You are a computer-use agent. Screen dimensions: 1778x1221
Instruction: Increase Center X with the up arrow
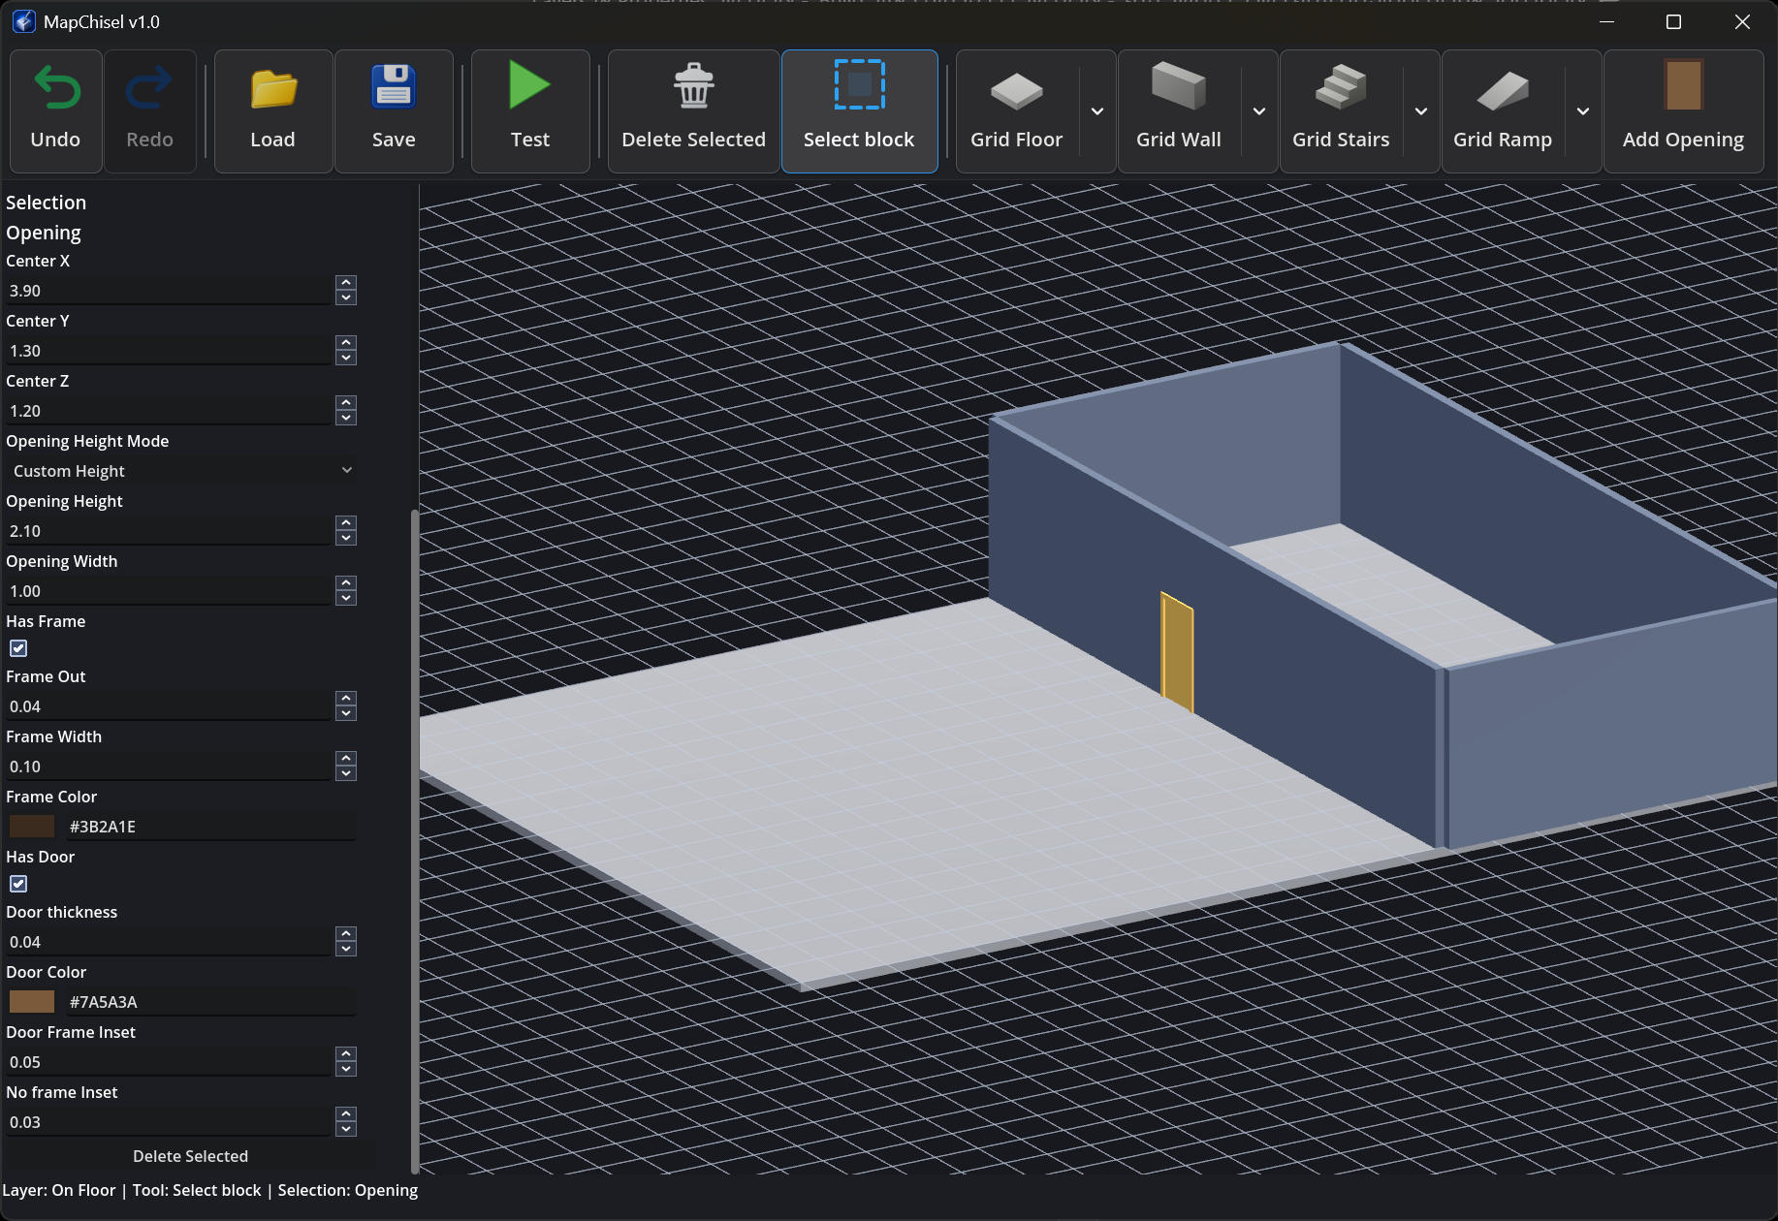346,283
